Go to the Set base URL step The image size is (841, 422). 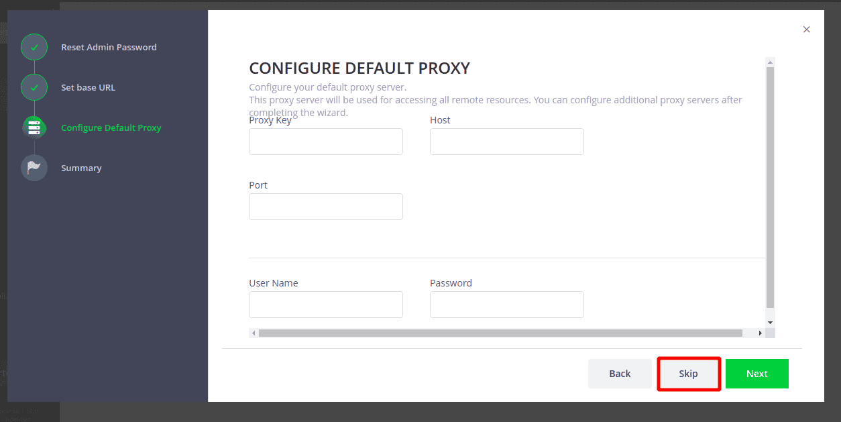coord(88,88)
